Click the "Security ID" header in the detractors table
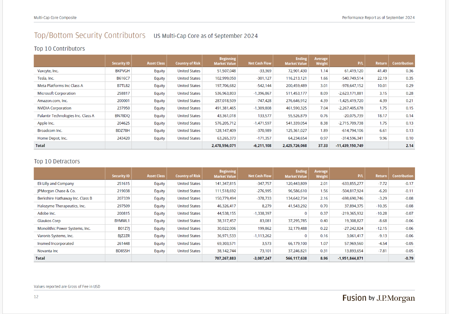The width and height of the screenshot is (449, 314). pyautogui.click(x=121, y=176)
